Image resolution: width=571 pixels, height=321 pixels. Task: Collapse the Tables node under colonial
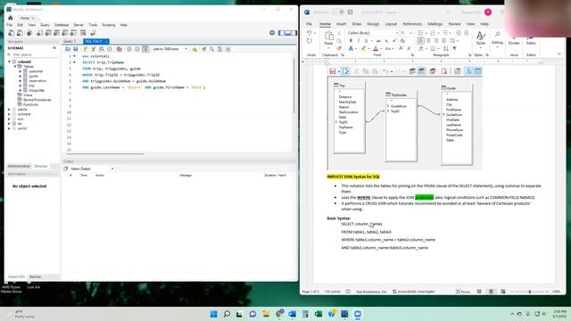click(15, 67)
